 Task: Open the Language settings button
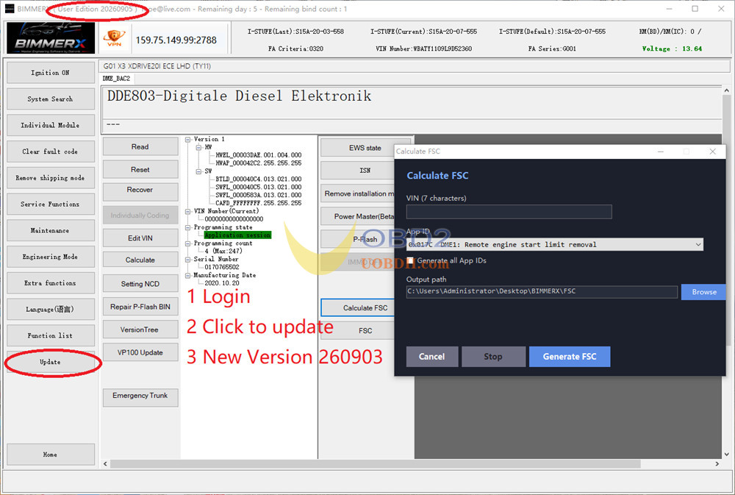(x=51, y=309)
